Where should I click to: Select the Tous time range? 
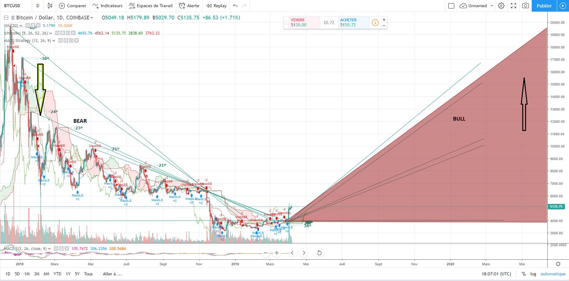pos(88,274)
